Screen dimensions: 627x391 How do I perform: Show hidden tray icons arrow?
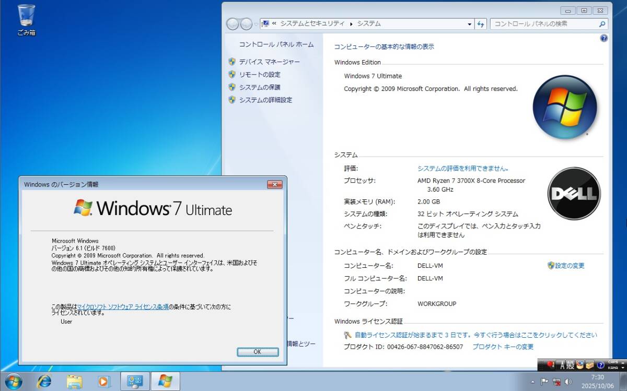(x=532, y=382)
